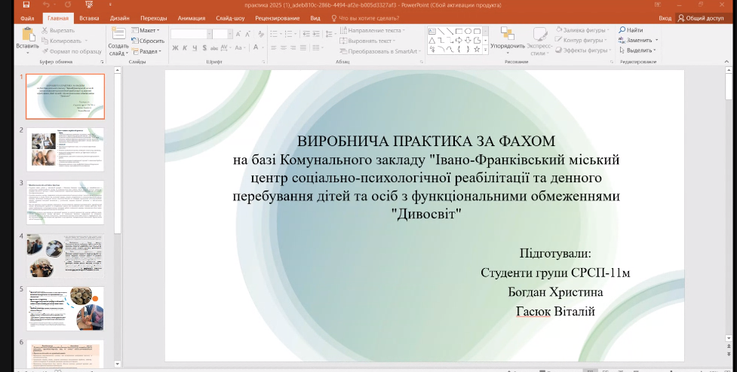Select the Text Box shape in gallery
This screenshot has height=372, width=737.
pyautogui.click(x=432, y=31)
